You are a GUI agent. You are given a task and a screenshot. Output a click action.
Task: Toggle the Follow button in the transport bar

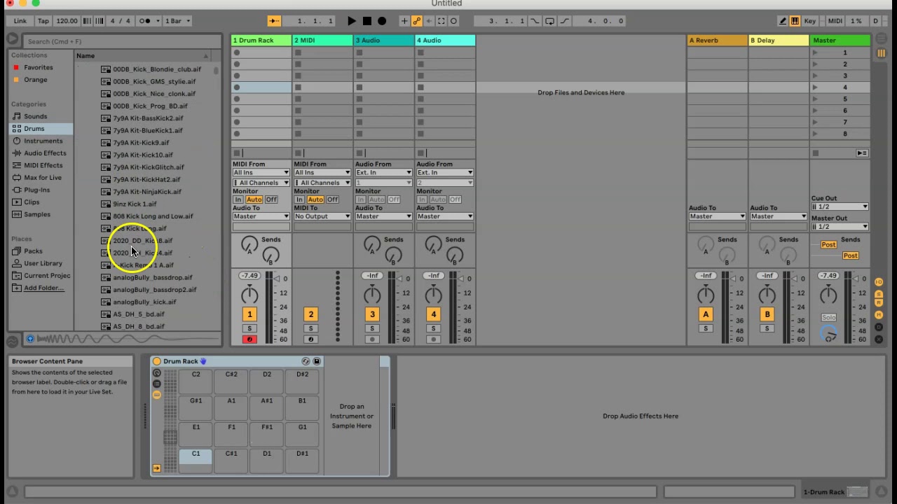tap(274, 21)
